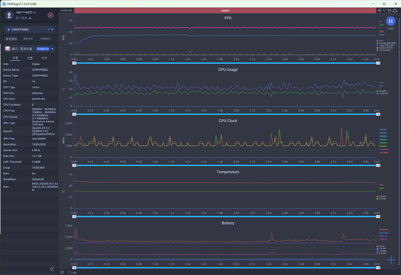Pause the recording with the blue pause button
Screen dimensions: 401x275
[x=390, y=21]
